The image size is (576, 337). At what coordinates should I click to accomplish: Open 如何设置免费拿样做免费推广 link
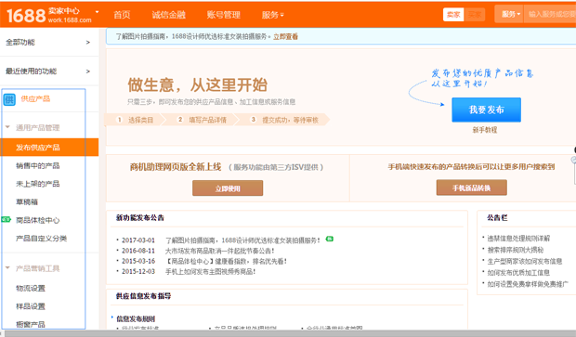528,284
